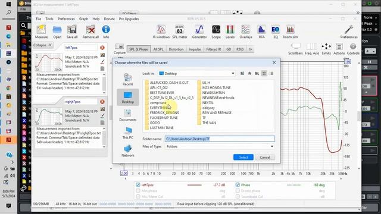
Task: Open the EQ tool
Action: pyautogui.click(x=275, y=32)
